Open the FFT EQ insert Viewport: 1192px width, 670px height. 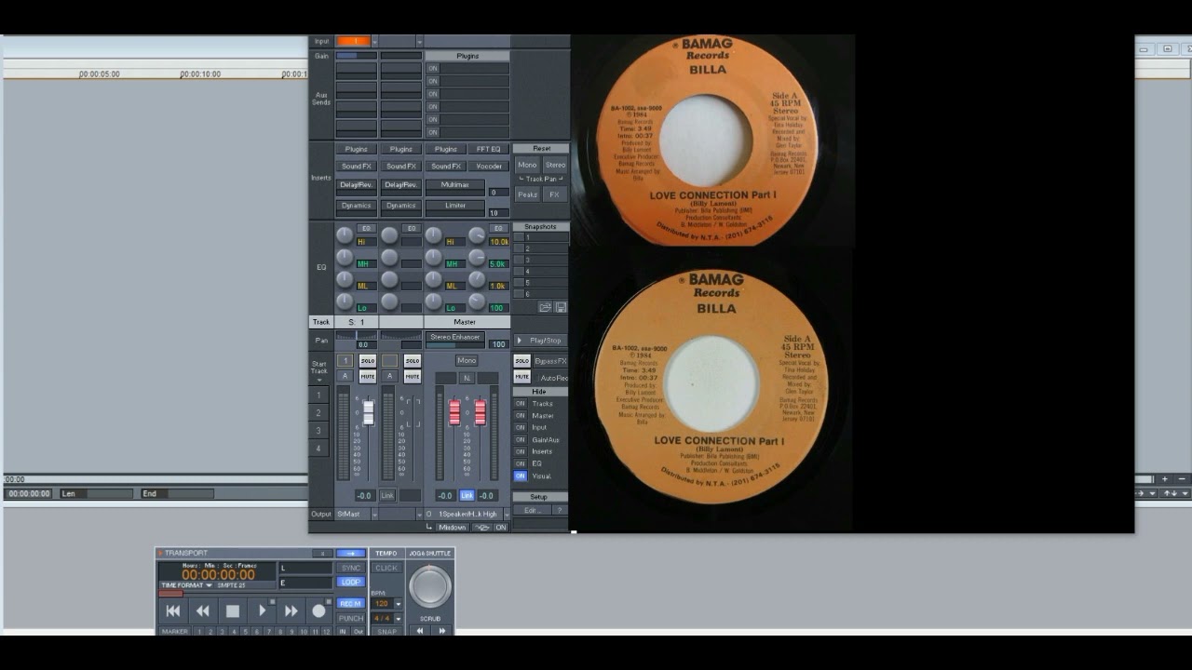pyautogui.click(x=489, y=149)
